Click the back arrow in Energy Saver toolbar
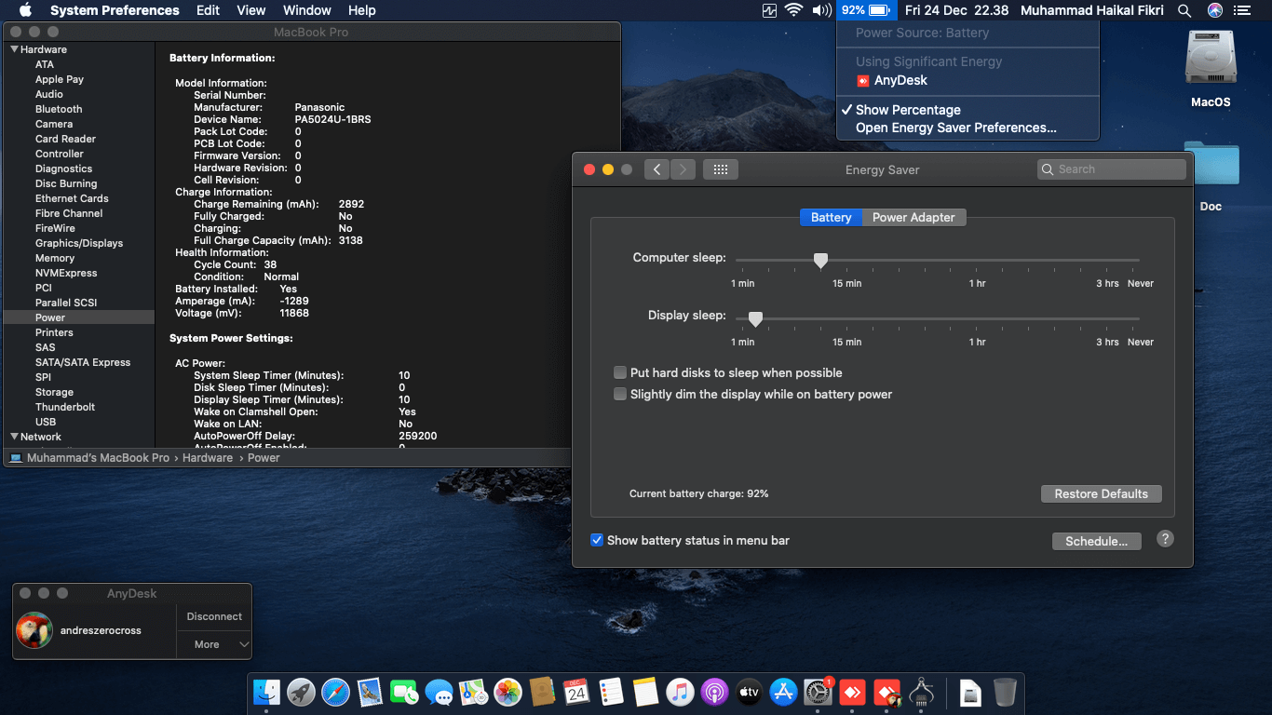 [656, 169]
